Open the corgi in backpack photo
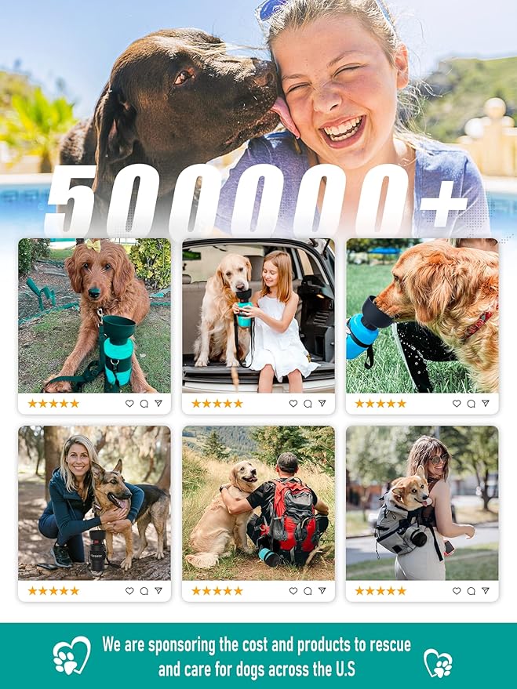The height and width of the screenshot is (689, 517). (x=423, y=502)
